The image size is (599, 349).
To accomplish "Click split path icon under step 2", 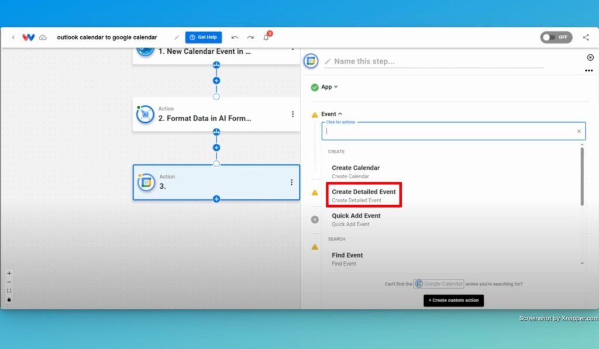I will pyautogui.click(x=216, y=132).
